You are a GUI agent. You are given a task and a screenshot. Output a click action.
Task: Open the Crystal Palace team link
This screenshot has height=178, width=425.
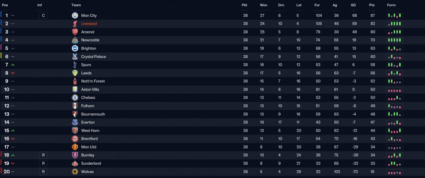pos(94,57)
